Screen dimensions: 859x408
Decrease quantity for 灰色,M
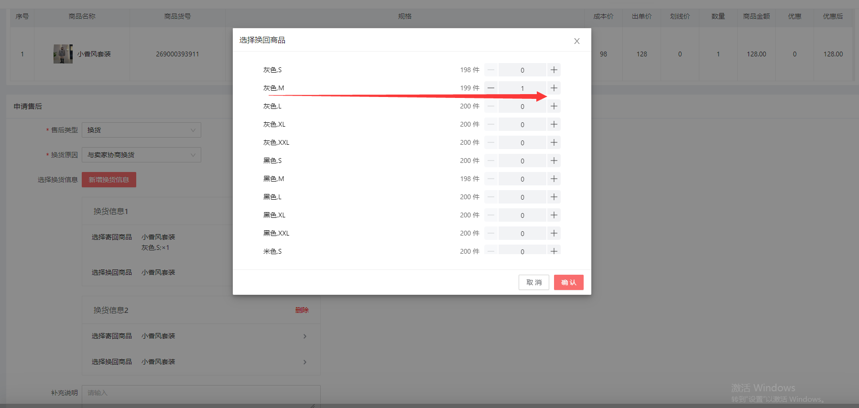tap(491, 88)
